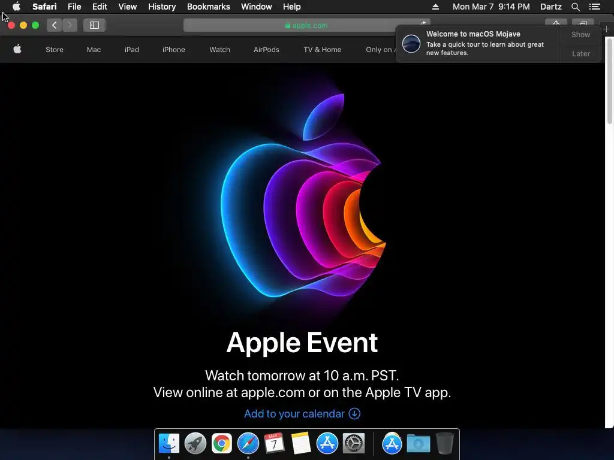Go to iPhone section link
This screenshot has height=460, width=614.
point(173,50)
